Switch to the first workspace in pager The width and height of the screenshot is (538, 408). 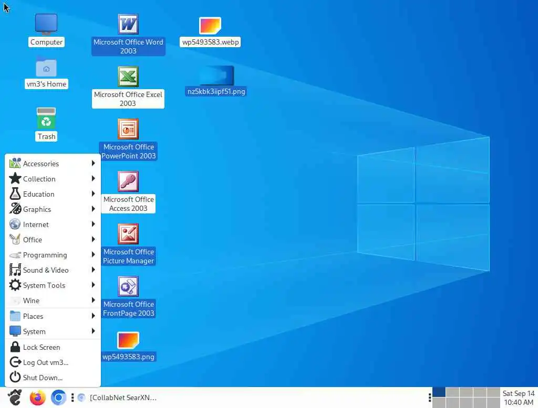click(x=439, y=392)
